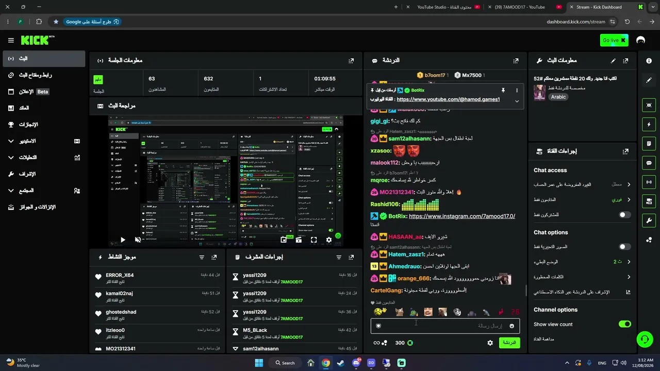Open Stream page in left sidebar
660x371 pixels.
tap(44, 59)
